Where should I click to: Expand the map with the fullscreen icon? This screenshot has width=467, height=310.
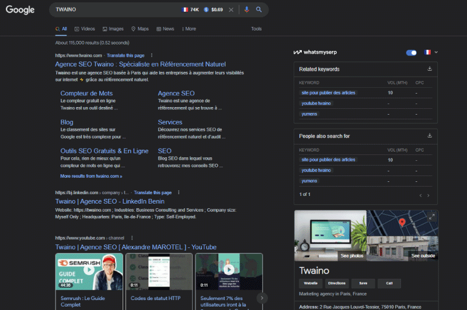pos(432,217)
